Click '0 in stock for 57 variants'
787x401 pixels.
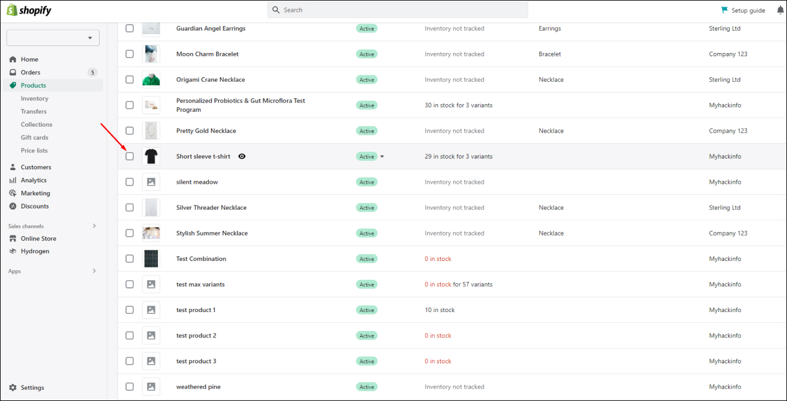pos(458,284)
